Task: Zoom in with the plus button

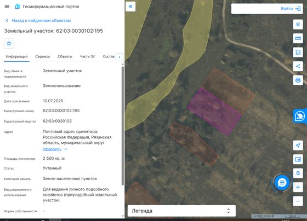Action: pos(298,187)
